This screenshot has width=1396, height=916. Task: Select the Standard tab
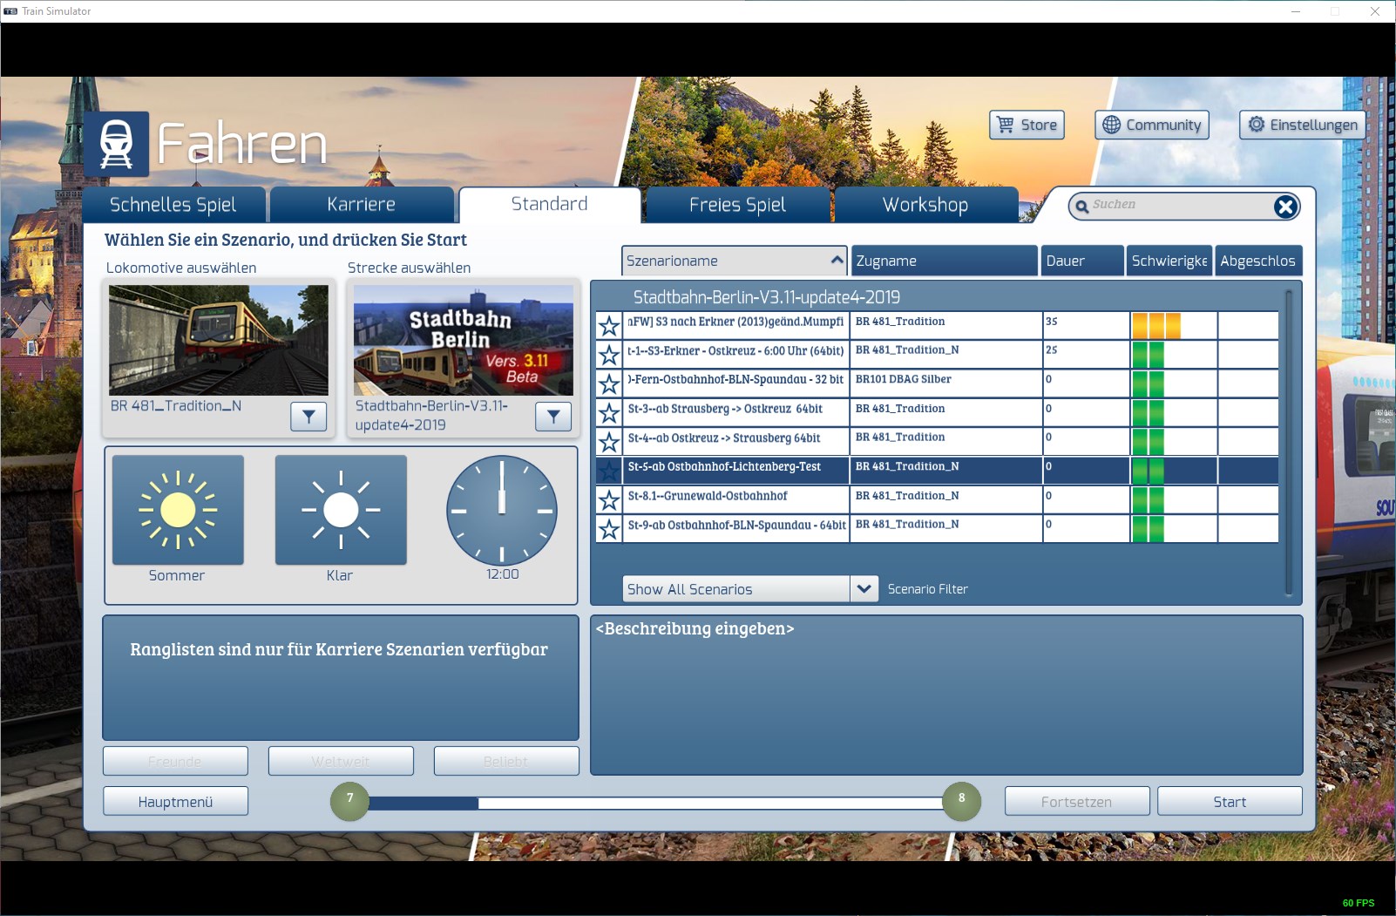click(x=550, y=205)
